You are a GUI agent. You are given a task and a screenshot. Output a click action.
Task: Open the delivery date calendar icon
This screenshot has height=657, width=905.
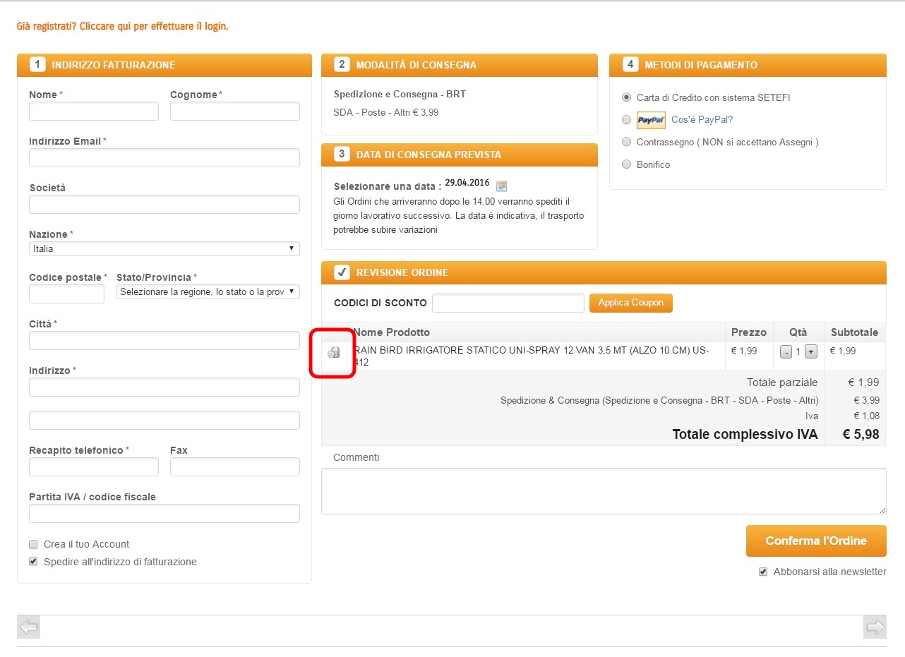(x=501, y=186)
